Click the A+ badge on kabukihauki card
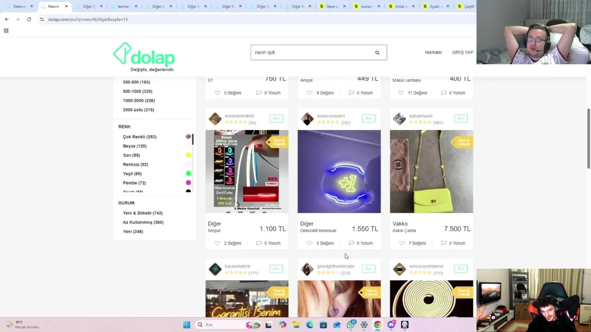Image resolution: width=591 pixels, height=332 pixels. (461, 119)
